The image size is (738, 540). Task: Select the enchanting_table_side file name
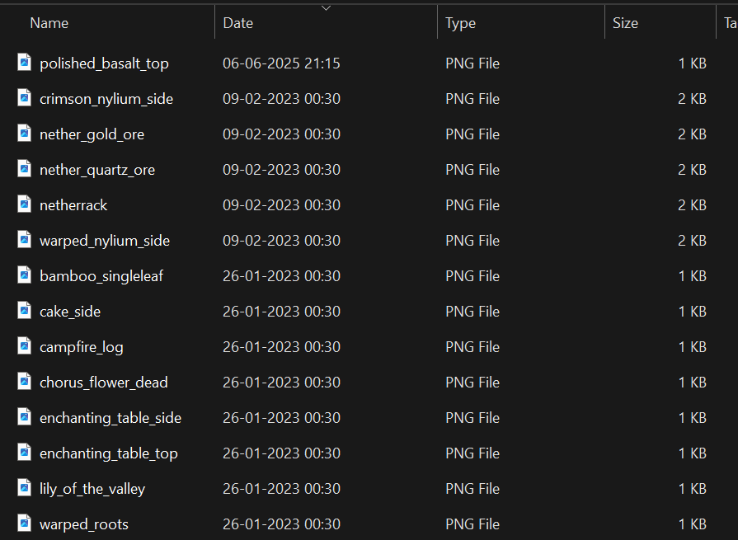[110, 418]
